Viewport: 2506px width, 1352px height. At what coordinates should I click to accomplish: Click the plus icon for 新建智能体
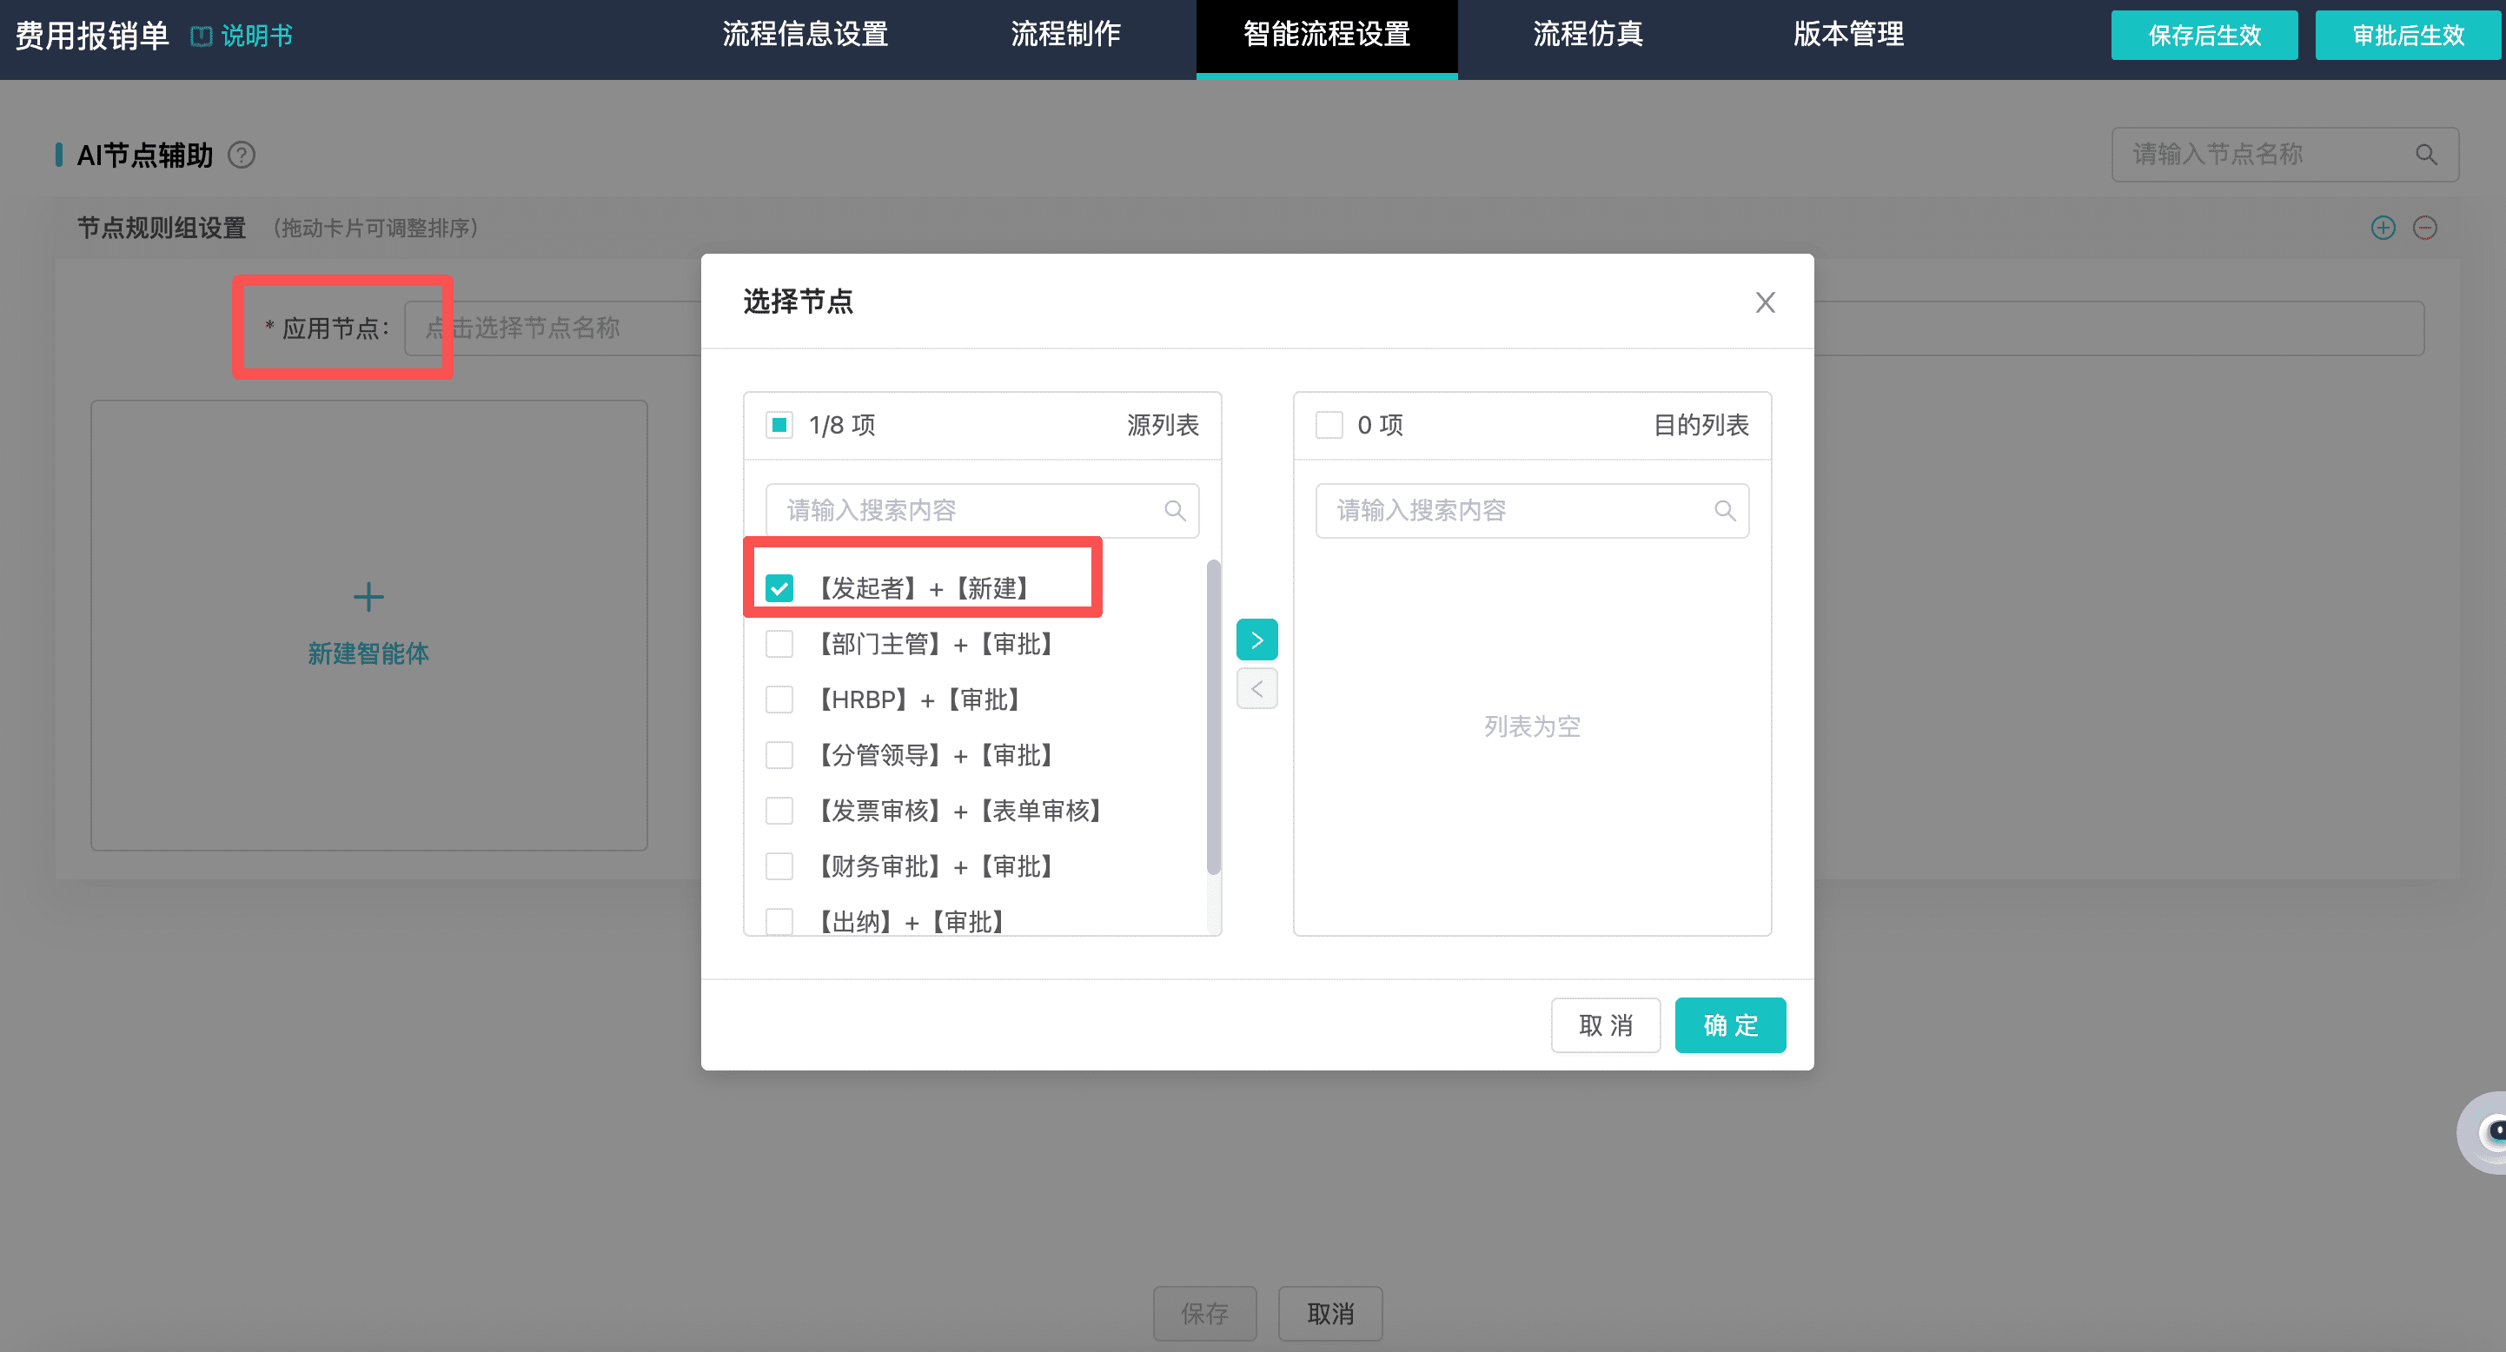(368, 596)
